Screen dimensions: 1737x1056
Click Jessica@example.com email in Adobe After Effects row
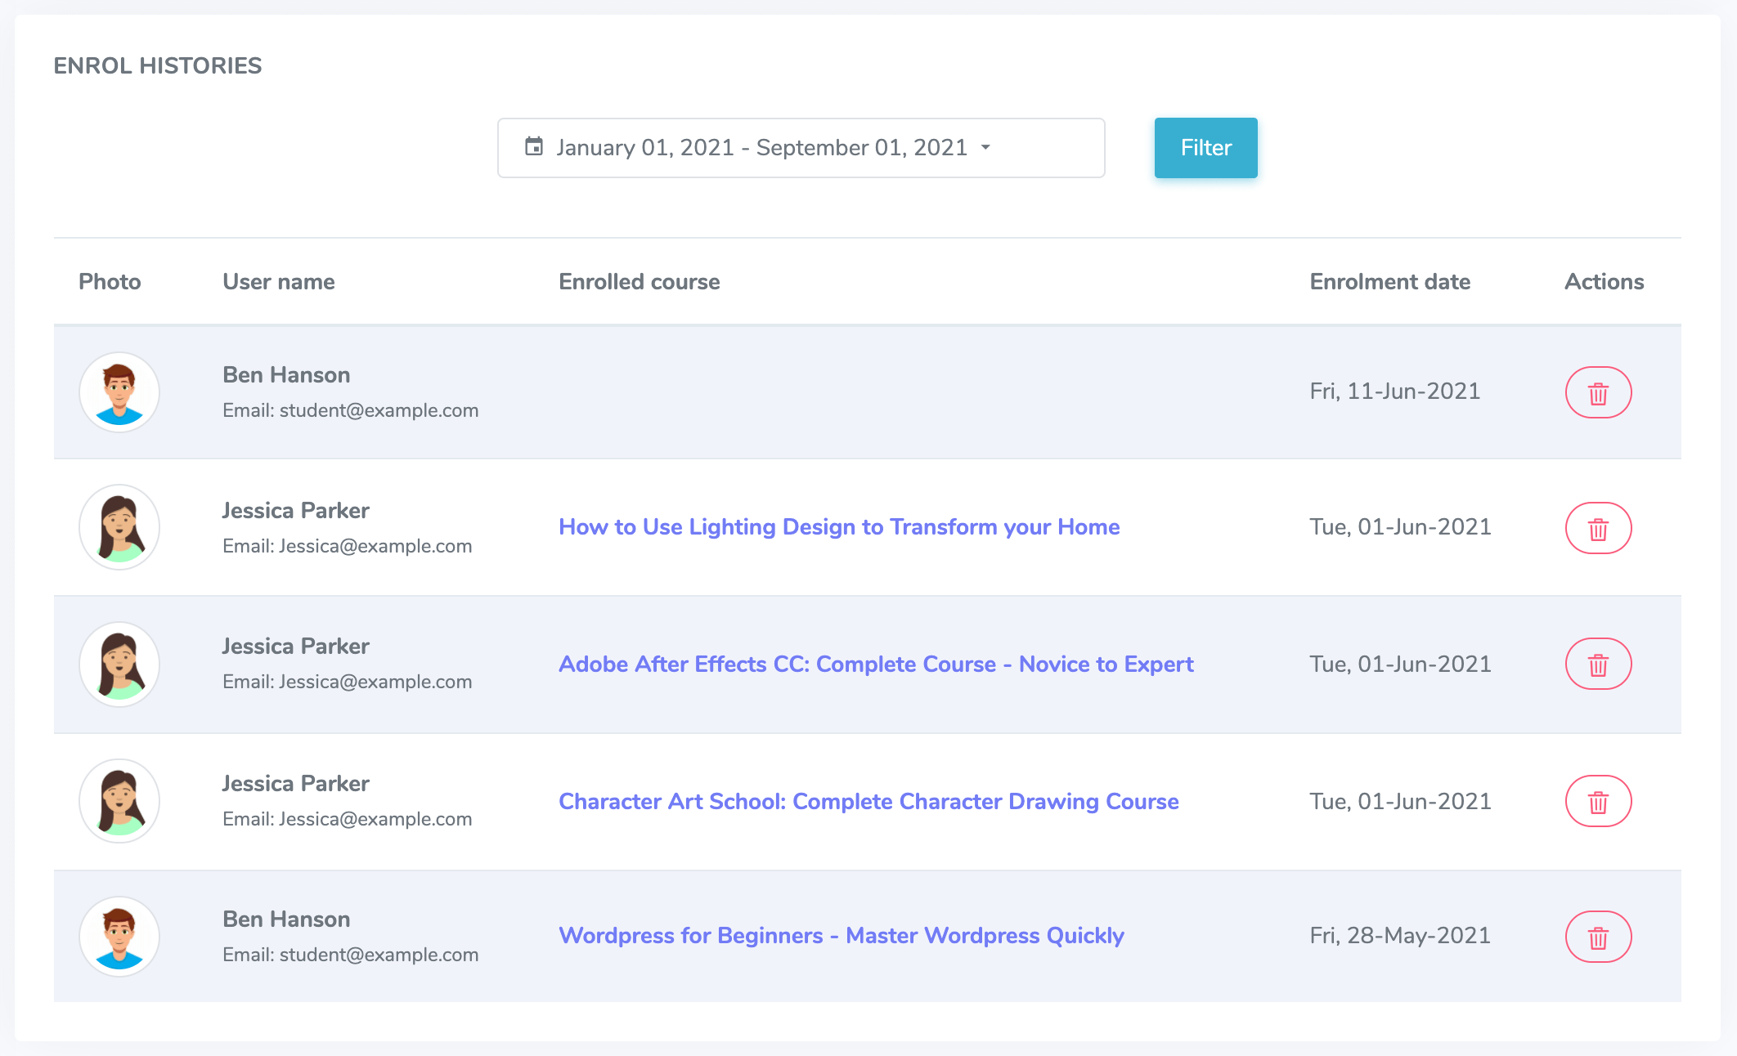pyautogui.click(x=375, y=682)
